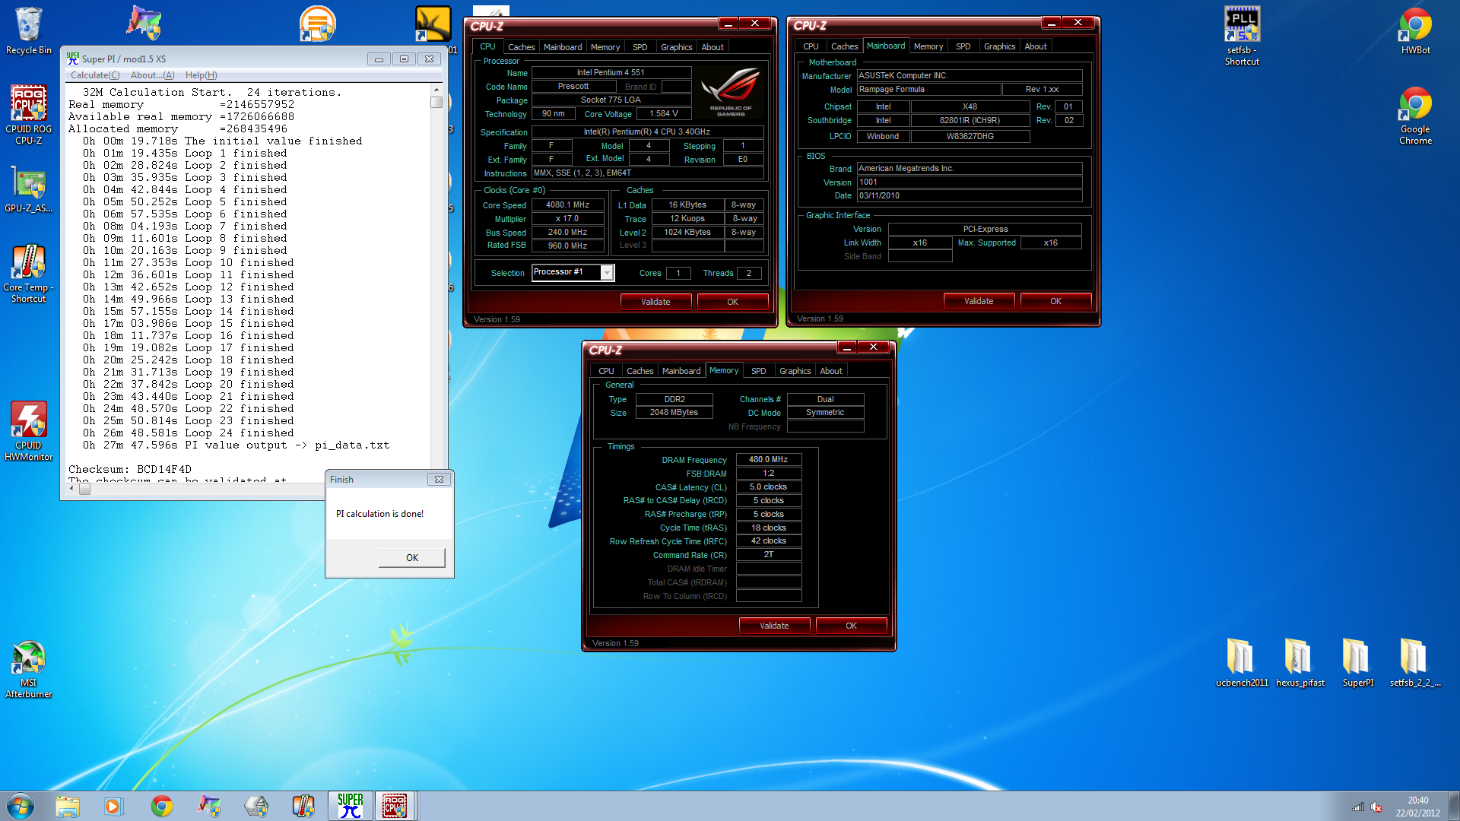Click Validate in the CPU-Z CPU window
Viewport: 1460px width, 821px height.
[655, 302]
